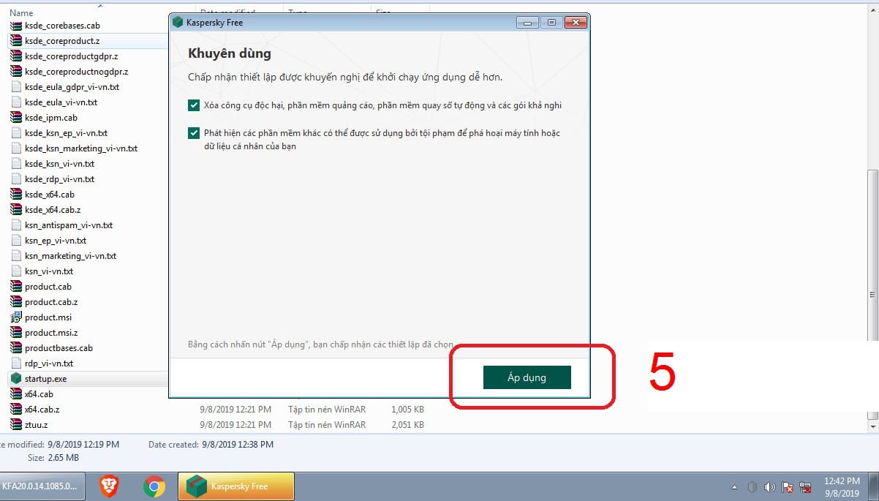Toggle the "Phát hiện các phần mềm khác" checkbox
This screenshot has width=879, height=501.
[x=194, y=133]
